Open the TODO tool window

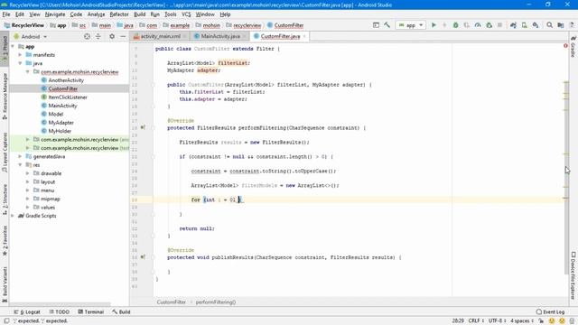coord(59,311)
